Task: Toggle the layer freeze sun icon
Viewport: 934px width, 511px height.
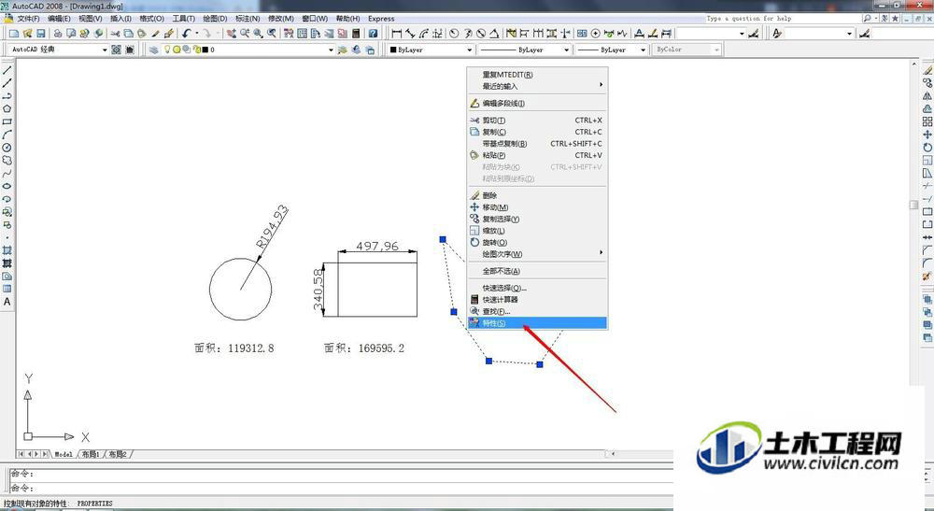Action: point(177,50)
